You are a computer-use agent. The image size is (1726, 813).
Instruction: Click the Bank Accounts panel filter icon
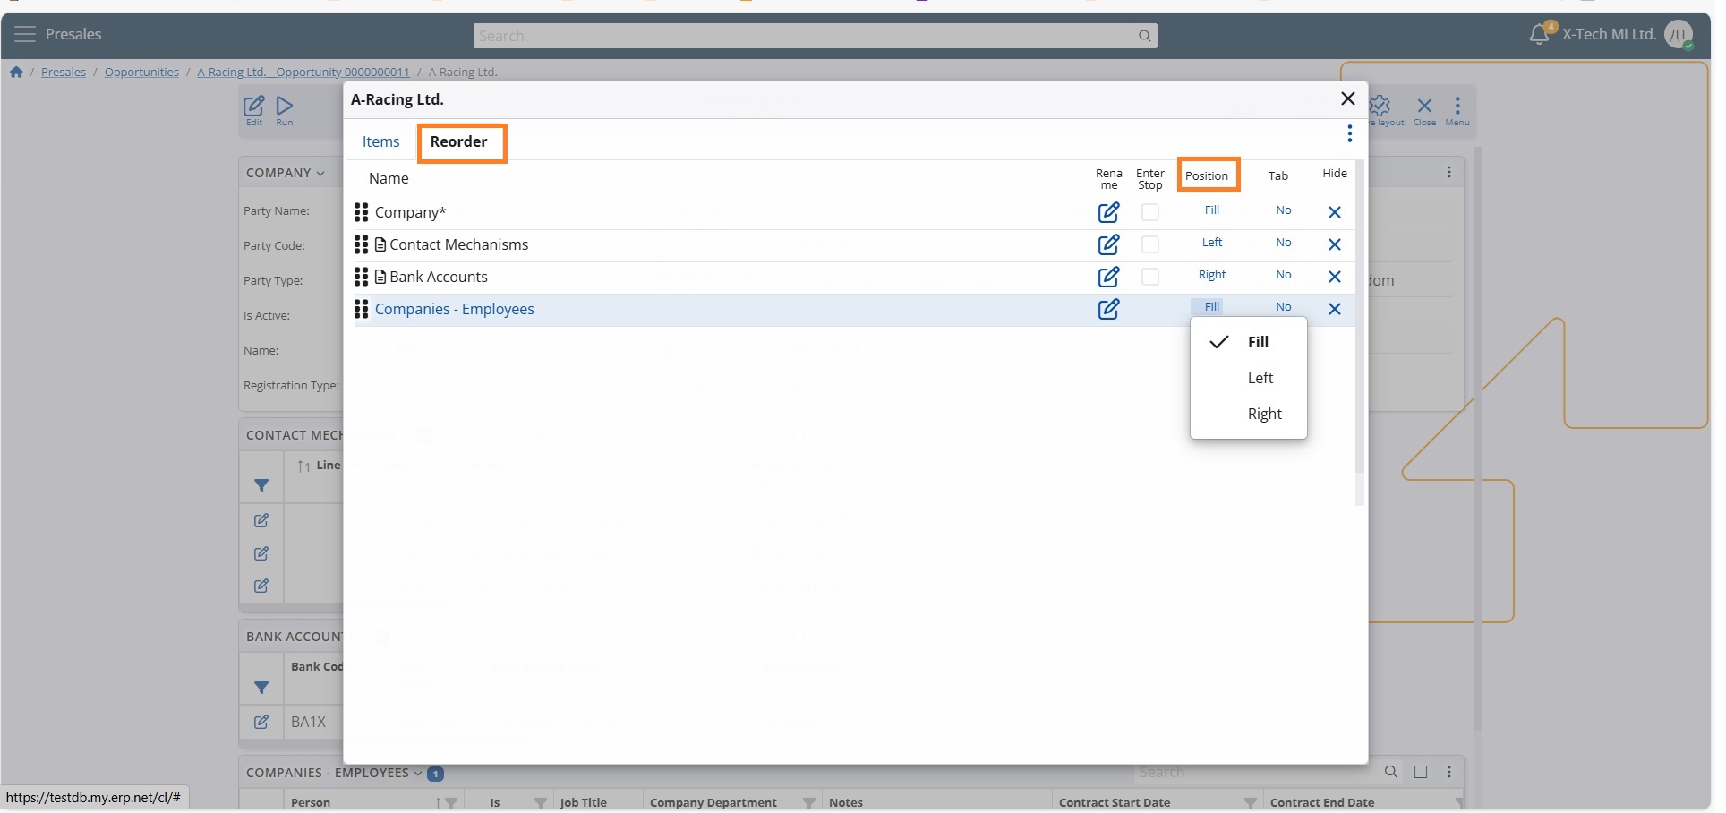click(x=261, y=688)
